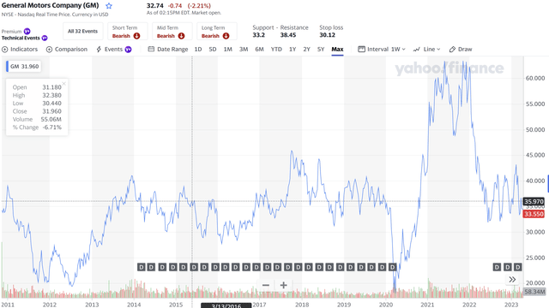Image resolution: width=549 pixels, height=308 pixels.
Task: Click the Long Term red down-arrow icon
Action: click(226, 36)
